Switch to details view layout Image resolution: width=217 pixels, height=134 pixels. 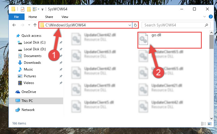point(203,124)
